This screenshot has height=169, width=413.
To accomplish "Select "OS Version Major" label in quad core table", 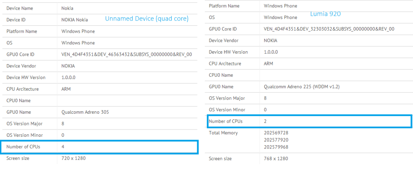I will pyautogui.click(x=25, y=124).
